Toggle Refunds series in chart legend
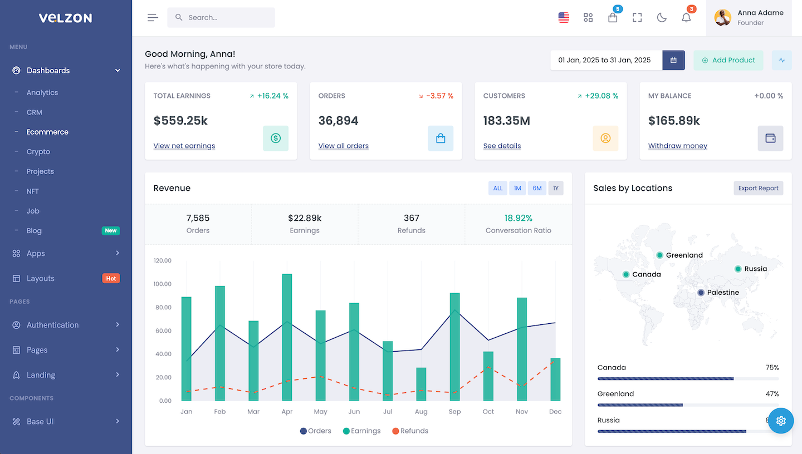Viewport: 802px width, 454px height. coord(410,431)
